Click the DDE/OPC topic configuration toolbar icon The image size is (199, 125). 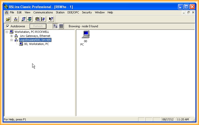[43, 19]
